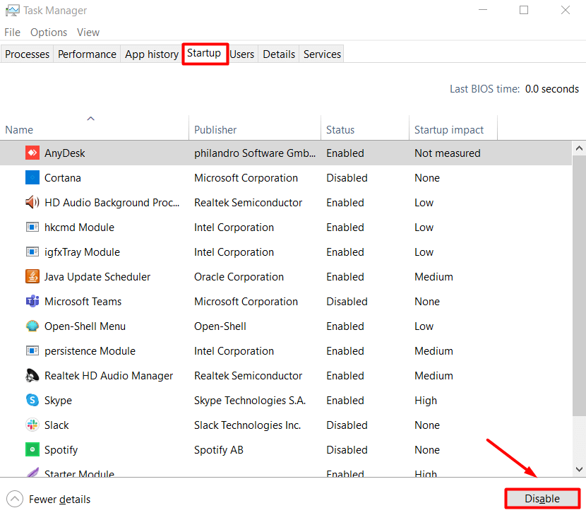The width and height of the screenshot is (586, 520).
Task: Click the HD Audio speaker icon
Action: 32,202
